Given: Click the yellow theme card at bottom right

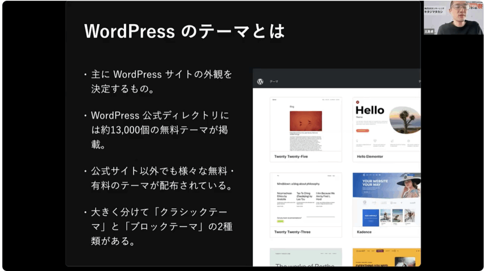Looking at the screenshot, I should tap(387, 257).
